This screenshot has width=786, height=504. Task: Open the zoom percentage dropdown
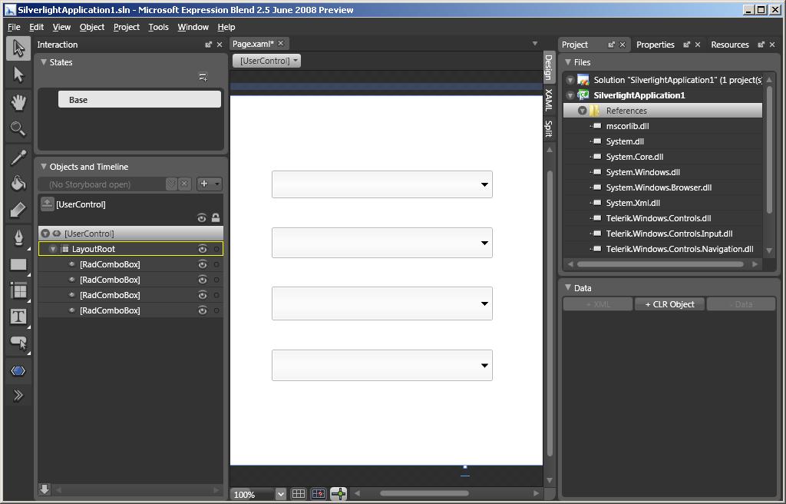click(281, 495)
